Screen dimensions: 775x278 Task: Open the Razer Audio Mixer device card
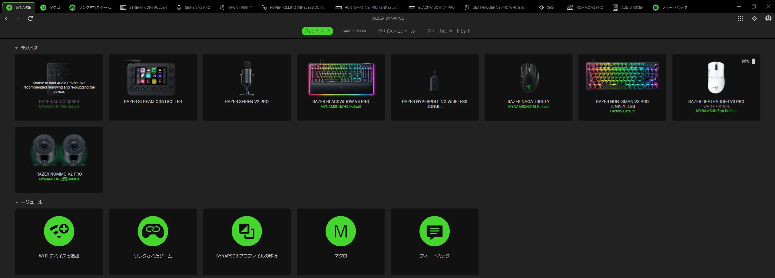pos(59,87)
